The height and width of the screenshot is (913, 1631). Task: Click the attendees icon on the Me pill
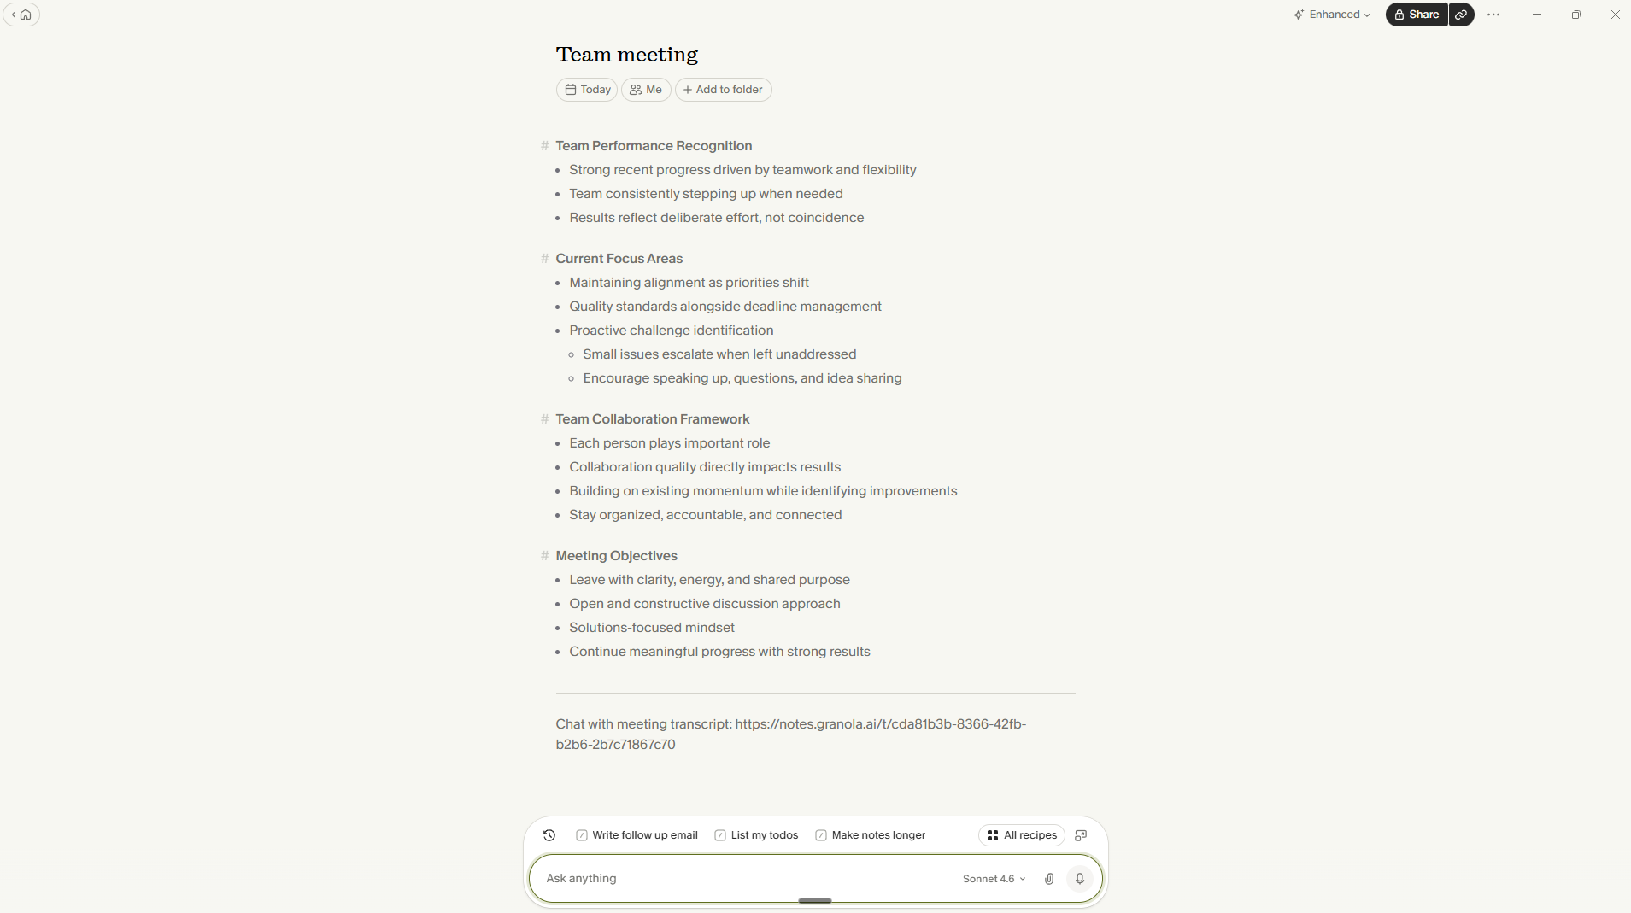pos(635,90)
